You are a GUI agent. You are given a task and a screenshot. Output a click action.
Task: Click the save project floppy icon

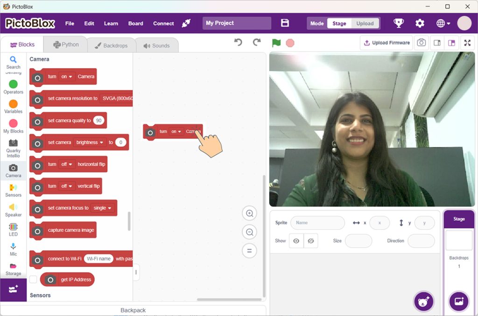click(285, 23)
